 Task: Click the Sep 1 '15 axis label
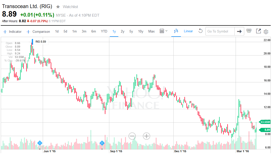(116, 151)
